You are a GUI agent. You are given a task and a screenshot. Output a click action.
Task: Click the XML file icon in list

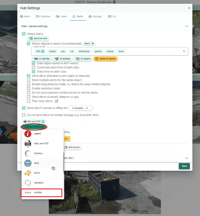[x=28, y=143]
